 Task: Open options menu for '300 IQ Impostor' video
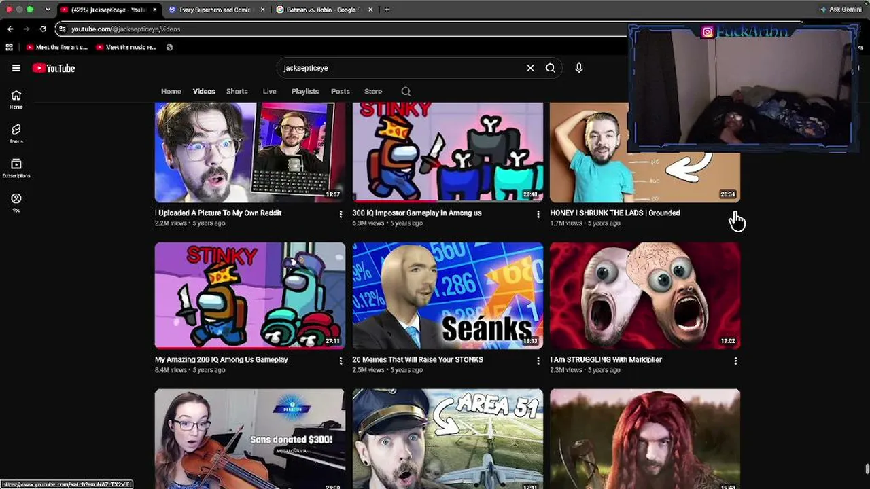(x=538, y=214)
